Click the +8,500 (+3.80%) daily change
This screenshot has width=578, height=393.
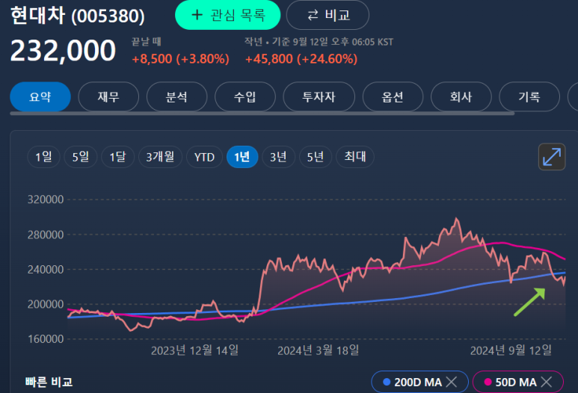(180, 59)
